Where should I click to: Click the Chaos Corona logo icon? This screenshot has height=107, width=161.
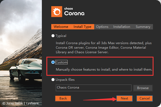tap(57, 11)
